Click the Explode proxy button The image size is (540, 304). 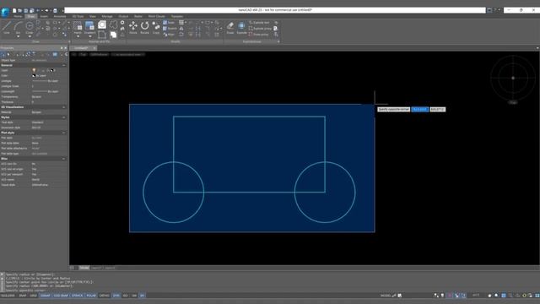(260, 29)
